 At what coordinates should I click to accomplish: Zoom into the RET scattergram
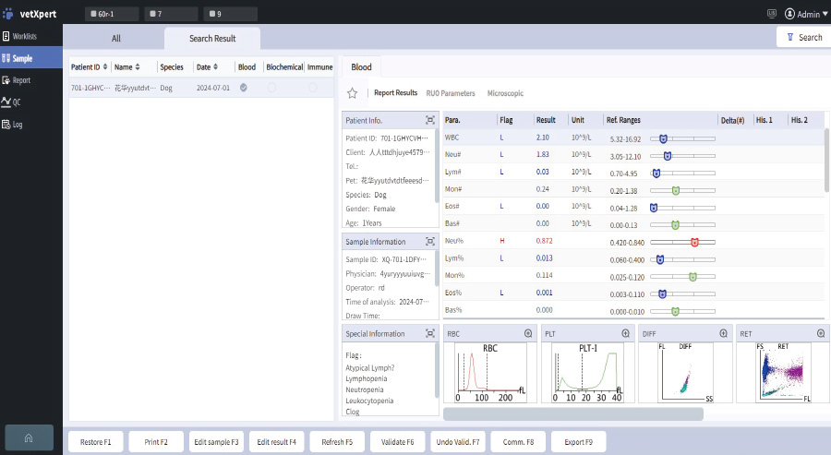pyautogui.click(x=820, y=333)
